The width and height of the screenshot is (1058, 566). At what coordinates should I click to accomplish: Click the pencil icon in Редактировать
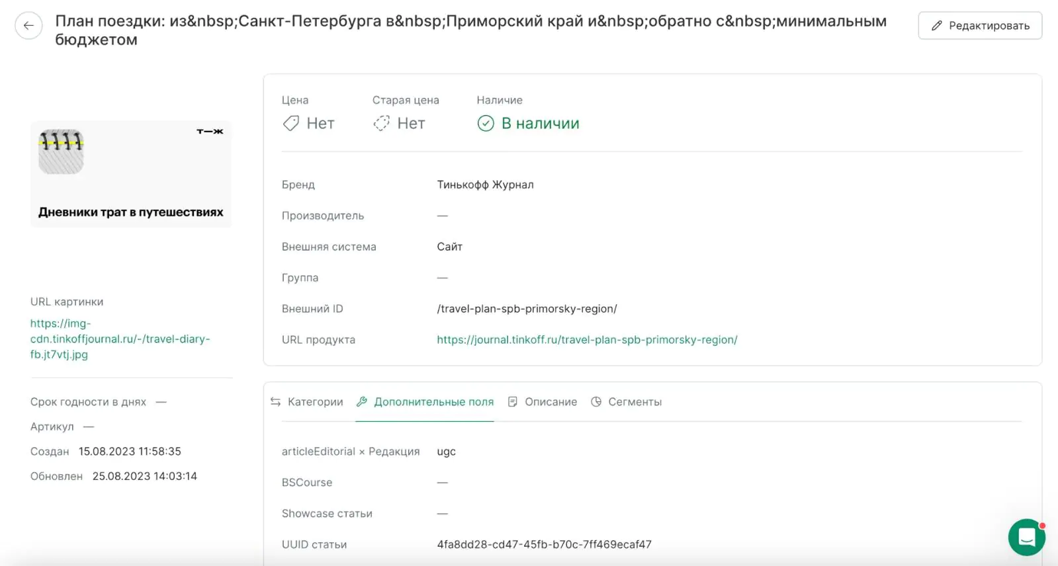click(x=936, y=26)
